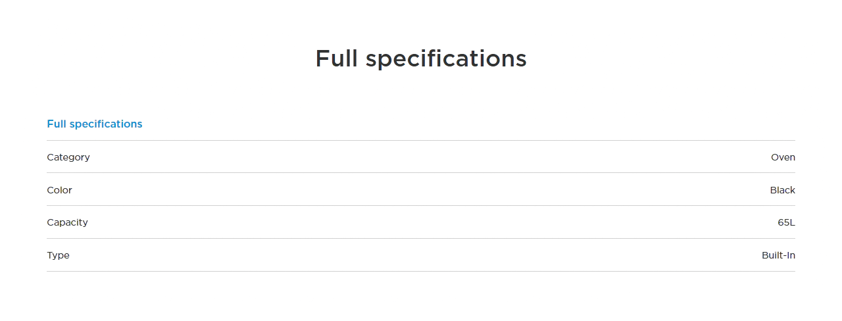Click the divider line between Color and Capacity rows

(421, 206)
